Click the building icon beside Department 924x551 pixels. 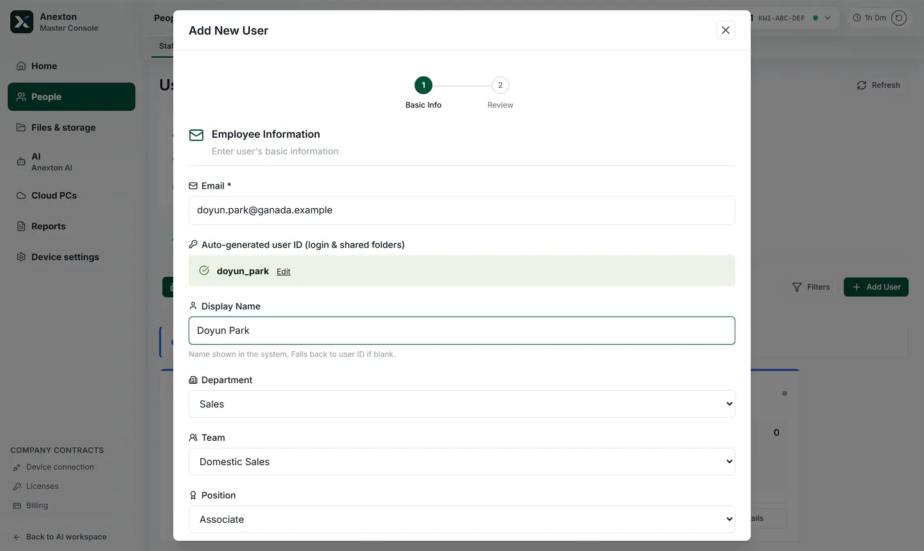coord(193,380)
